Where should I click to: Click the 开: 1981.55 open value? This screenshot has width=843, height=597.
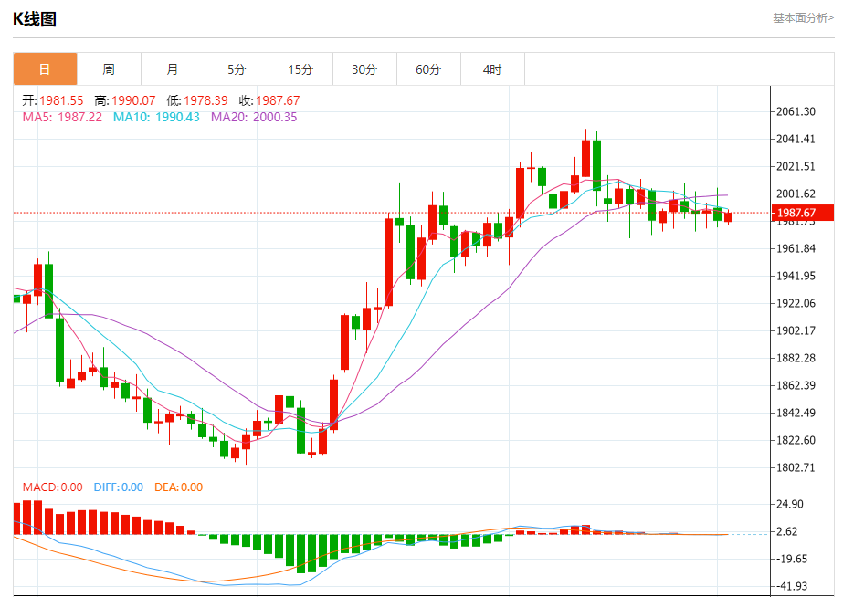pyautogui.click(x=53, y=100)
